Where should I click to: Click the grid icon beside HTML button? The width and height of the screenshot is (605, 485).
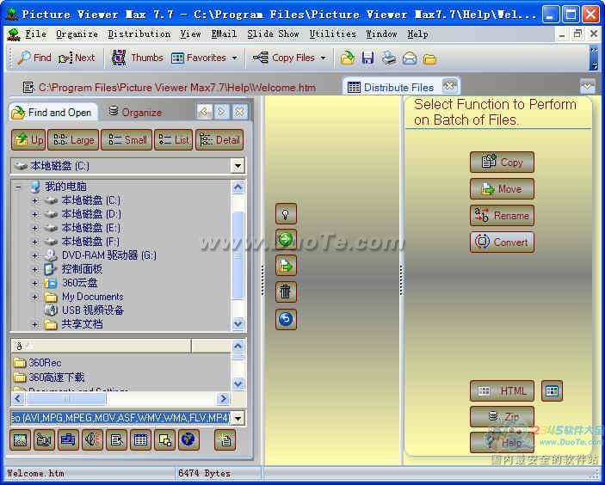coord(552,391)
